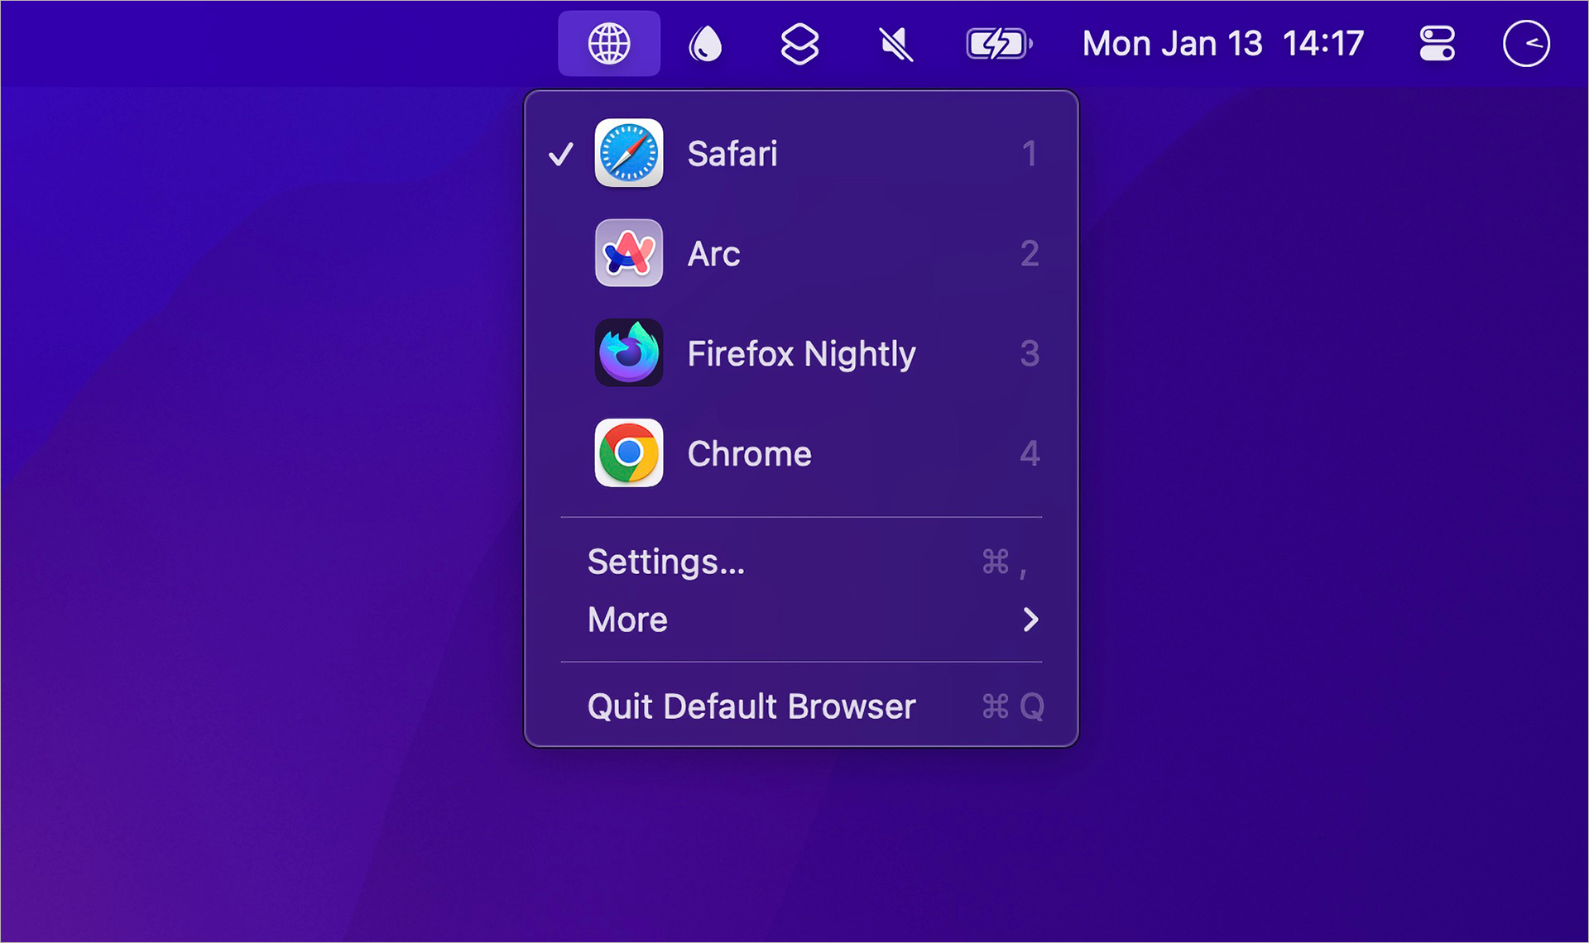Click the stacked layers menu bar icon
Image resolution: width=1589 pixels, height=943 pixels.
[x=799, y=44]
